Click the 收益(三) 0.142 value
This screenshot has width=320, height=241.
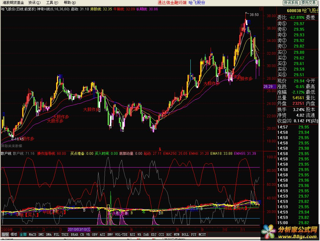(299, 121)
